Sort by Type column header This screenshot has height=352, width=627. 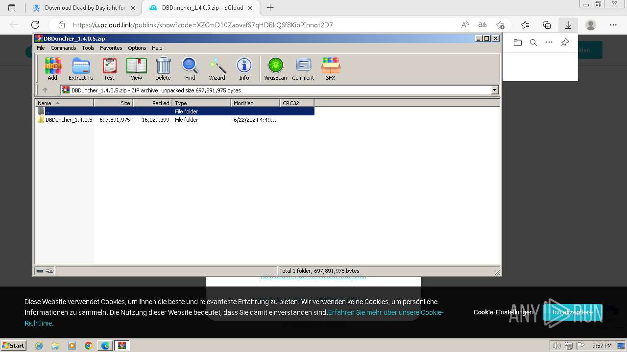pyautogui.click(x=201, y=103)
